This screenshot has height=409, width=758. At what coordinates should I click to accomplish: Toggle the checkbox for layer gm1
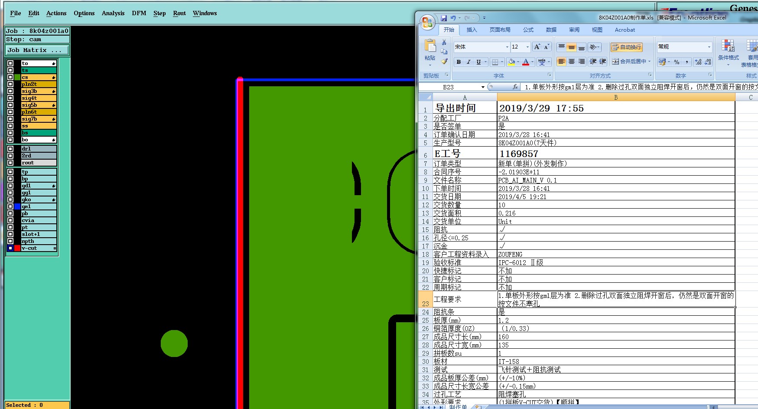(10, 206)
